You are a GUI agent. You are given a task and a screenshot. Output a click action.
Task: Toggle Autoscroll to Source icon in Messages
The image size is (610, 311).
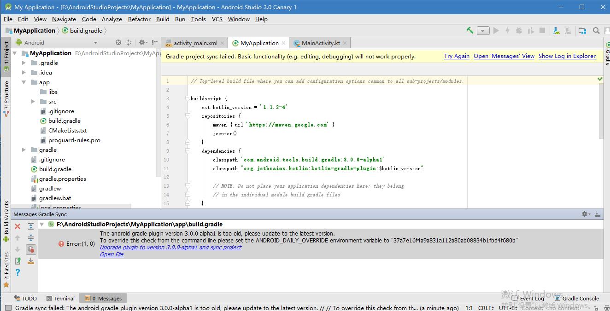31,261
